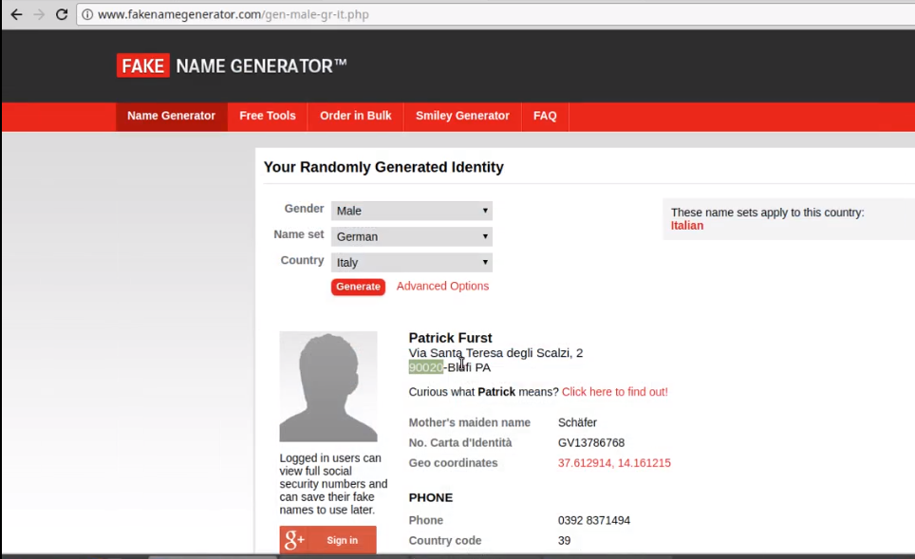
Task: Click the browser back arrow
Action: coord(16,14)
